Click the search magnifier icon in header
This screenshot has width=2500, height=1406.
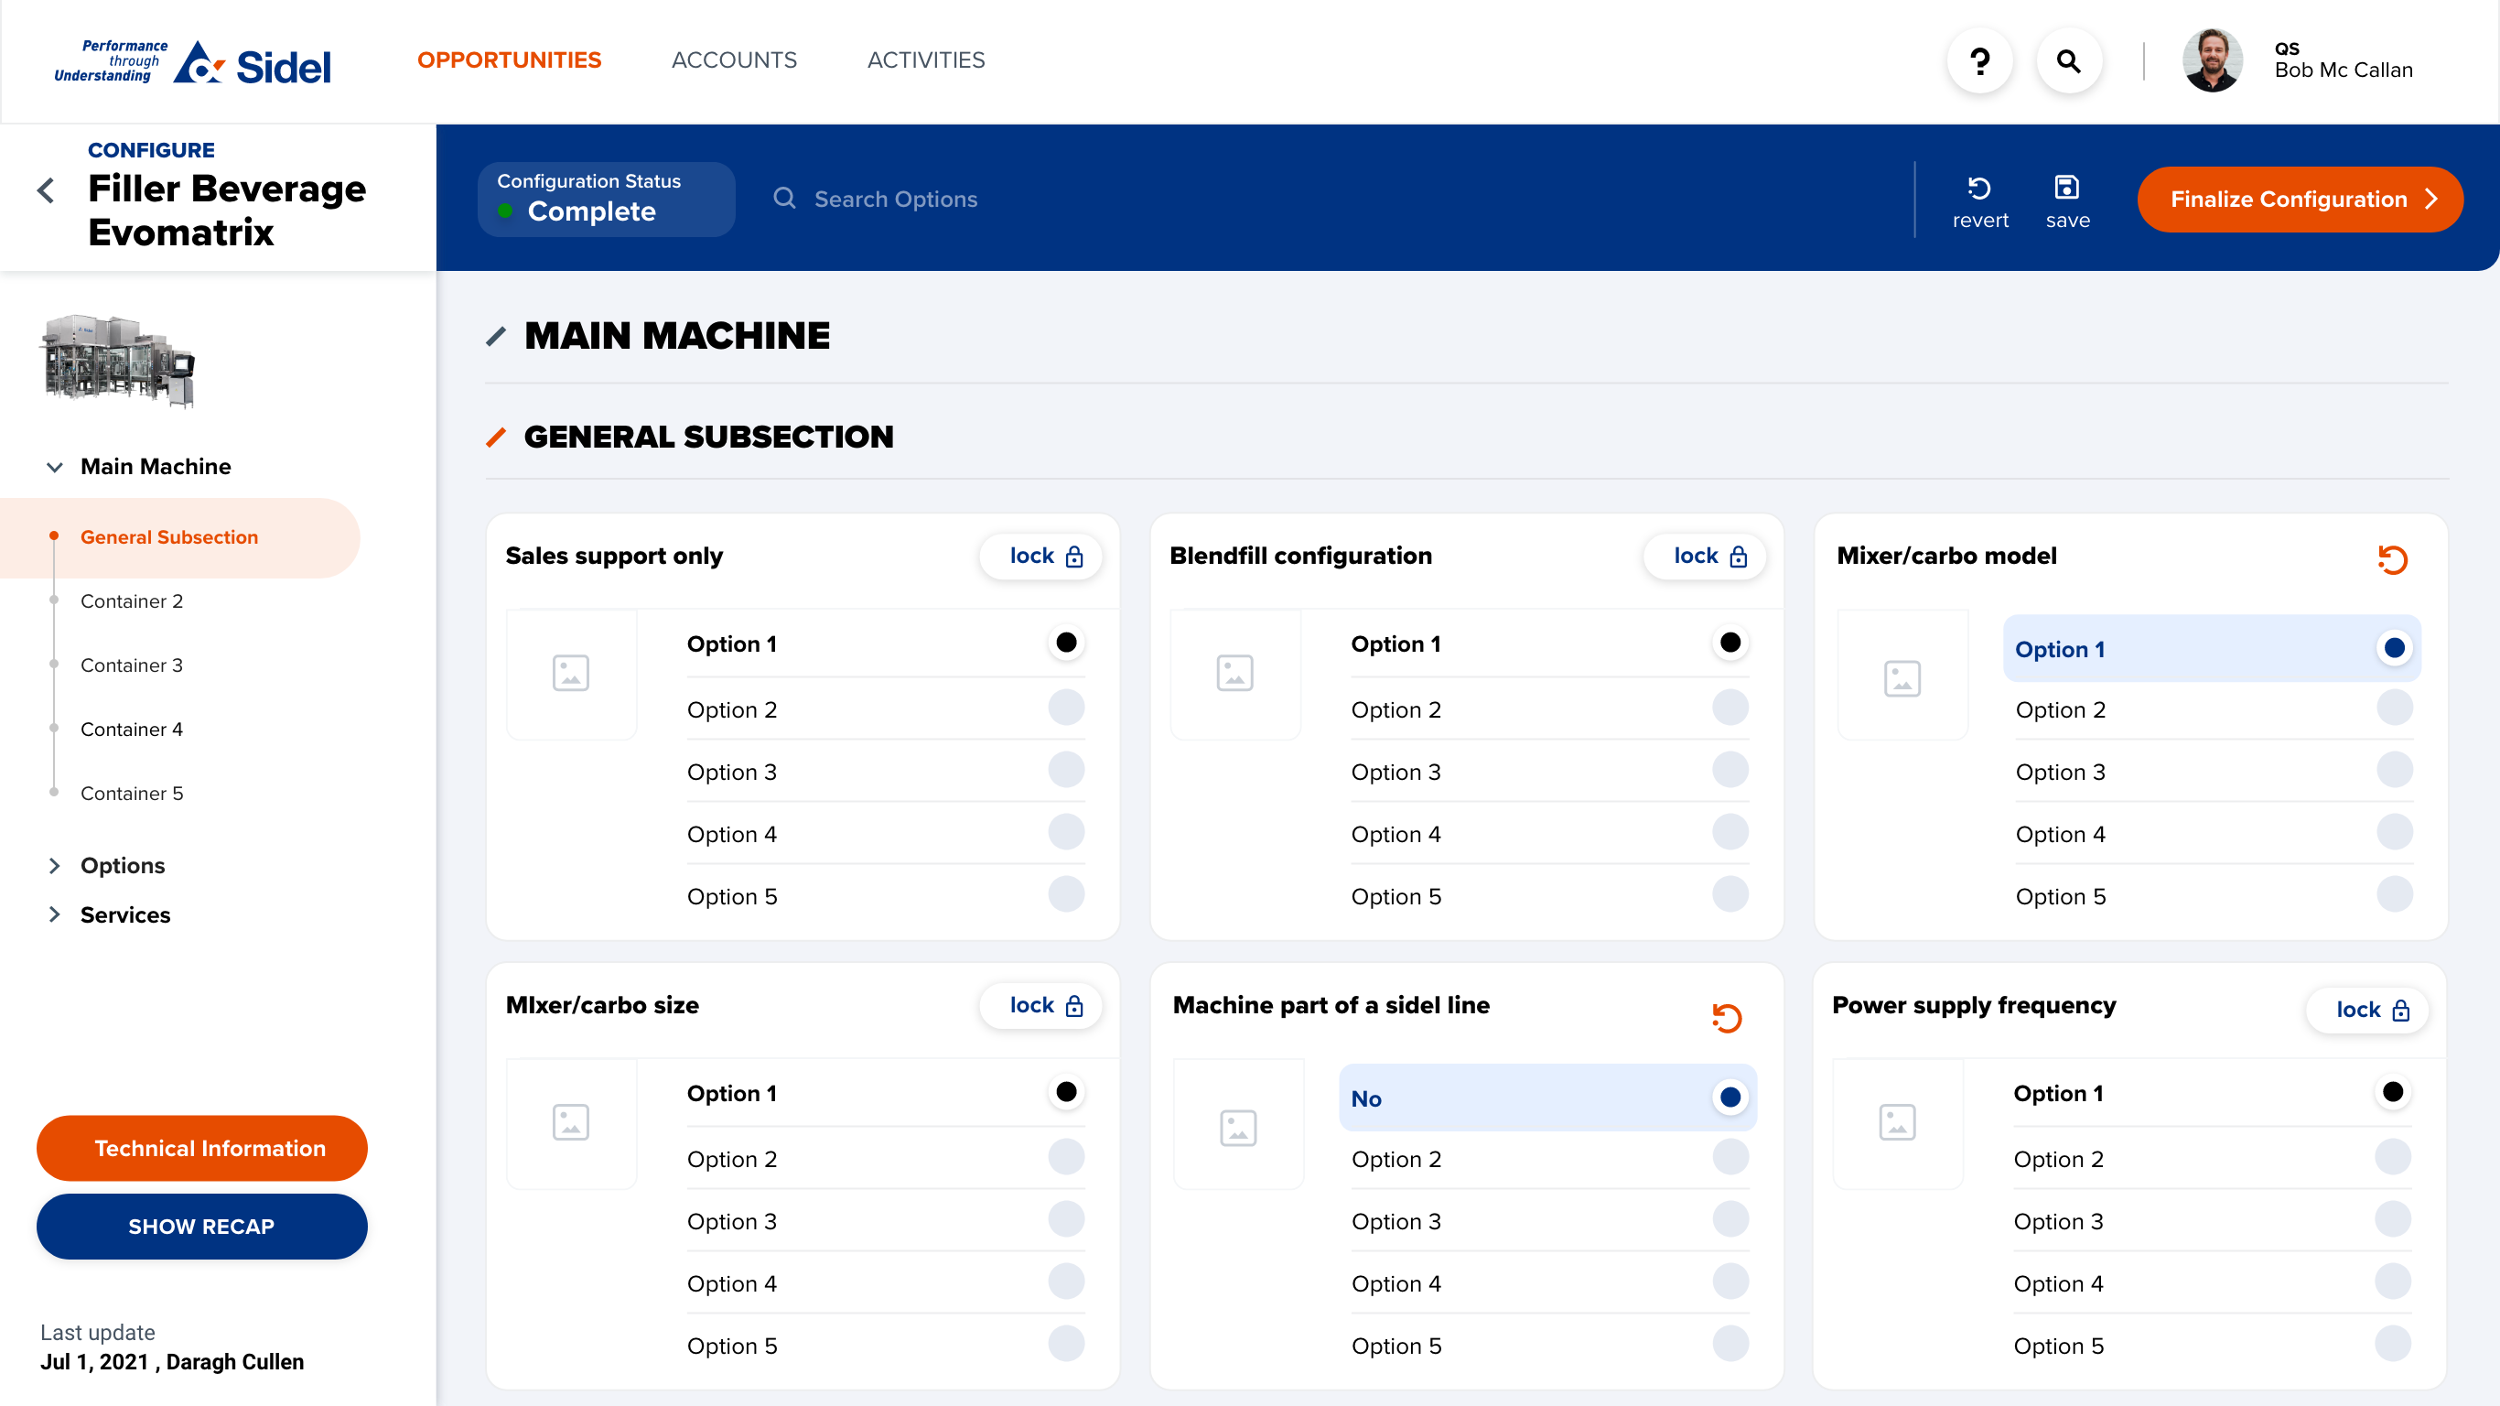(2068, 61)
